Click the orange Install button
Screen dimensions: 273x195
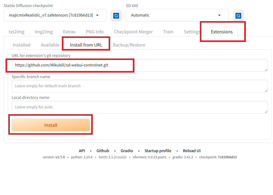(x=51, y=125)
